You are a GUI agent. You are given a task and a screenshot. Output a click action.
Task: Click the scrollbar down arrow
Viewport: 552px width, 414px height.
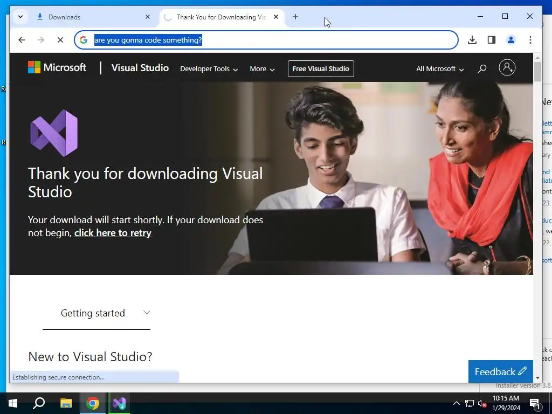[537, 378]
